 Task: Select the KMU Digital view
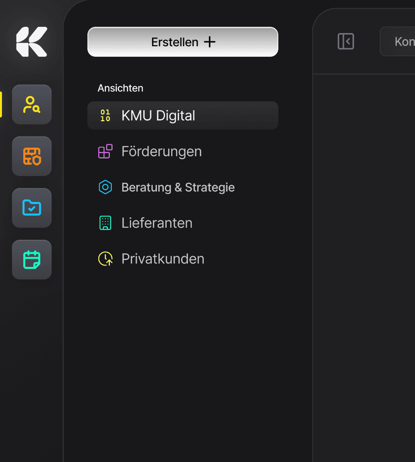(182, 115)
